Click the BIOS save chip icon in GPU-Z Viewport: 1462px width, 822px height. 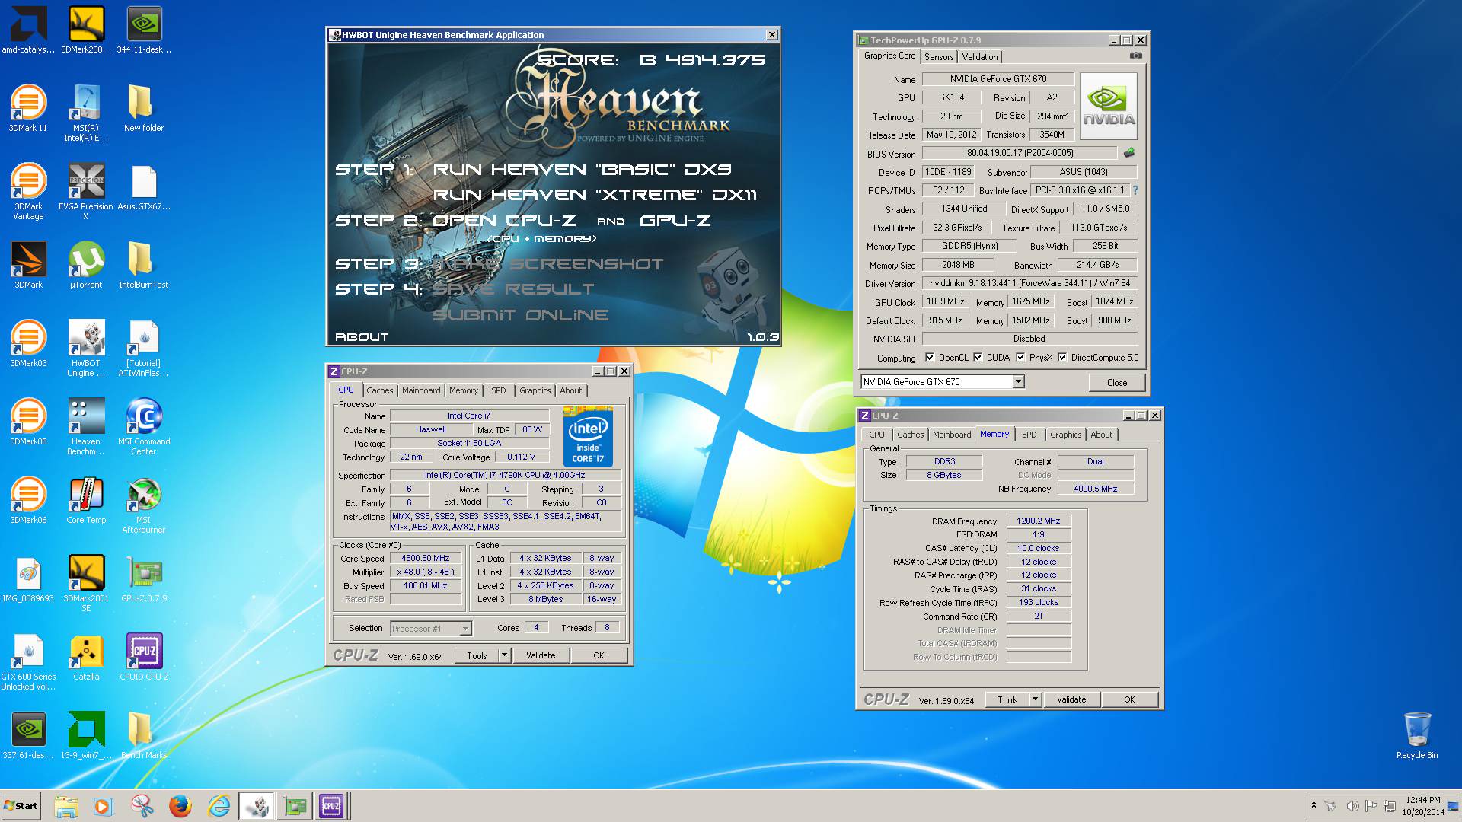(x=1128, y=153)
